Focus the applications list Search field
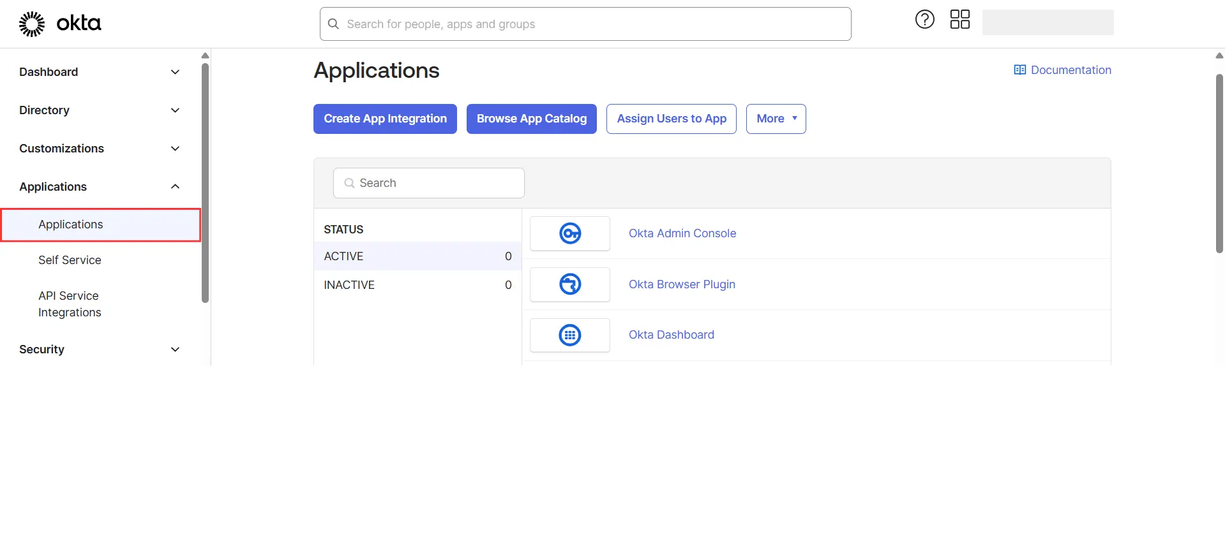This screenshot has width=1225, height=537. pyautogui.click(x=429, y=183)
